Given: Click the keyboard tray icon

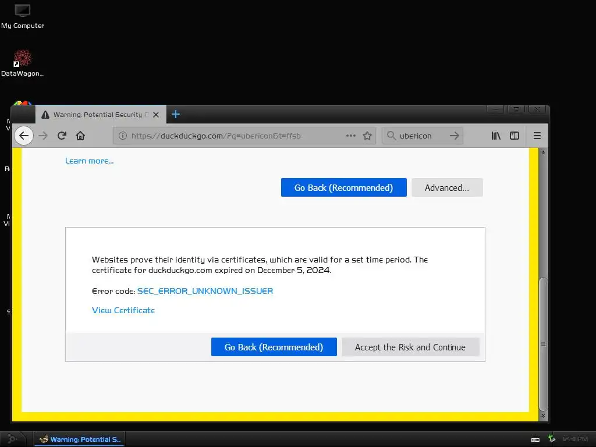Looking at the screenshot, I should coord(535,440).
